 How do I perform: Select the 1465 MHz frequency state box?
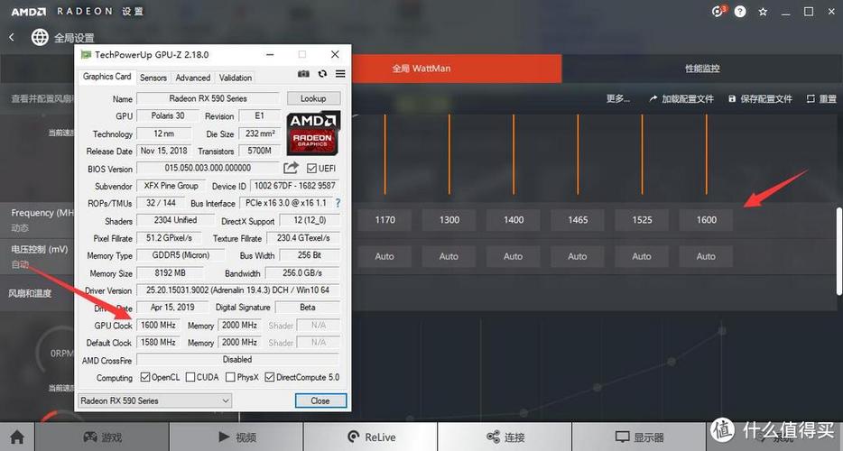tap(578, 220)
